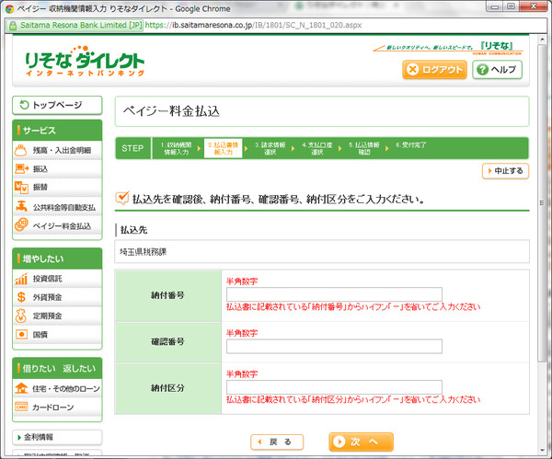Click the purse icon for 残高・入出金明細
Viewport: 552px width, 459px height.
(21, 150)
